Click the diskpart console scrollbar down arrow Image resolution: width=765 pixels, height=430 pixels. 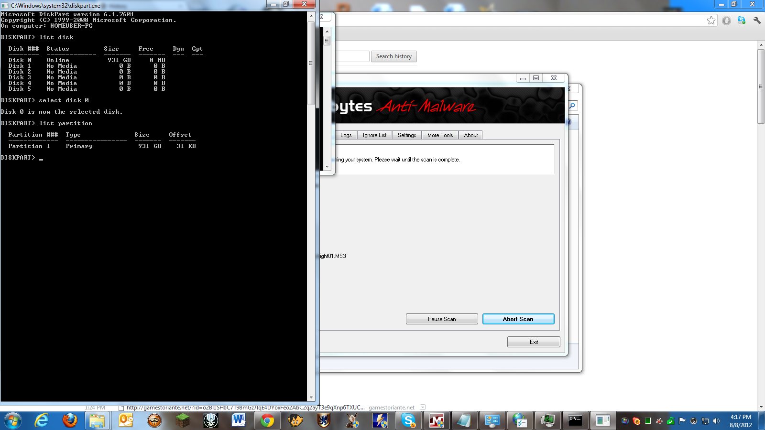311,398
